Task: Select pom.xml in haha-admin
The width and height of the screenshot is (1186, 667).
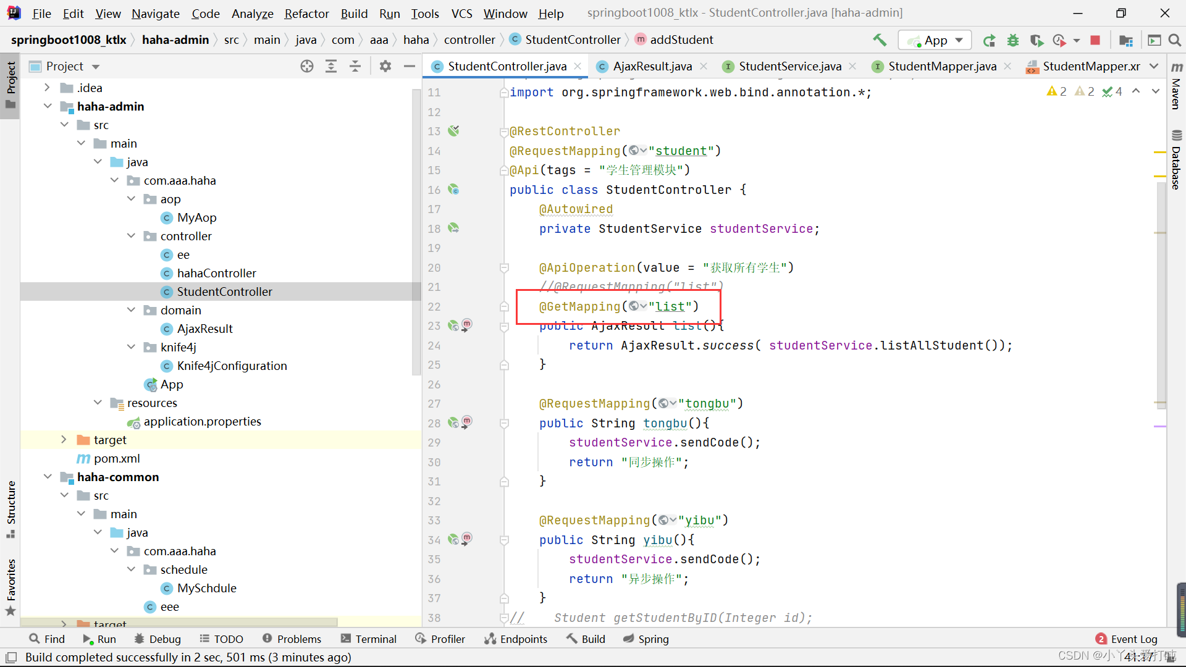Action: (117, 458)
